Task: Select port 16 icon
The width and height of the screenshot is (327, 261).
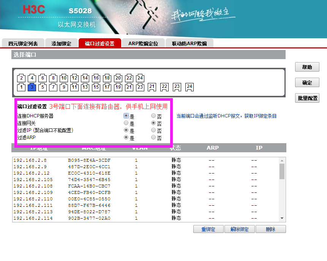Action: [x=96, y=78]
